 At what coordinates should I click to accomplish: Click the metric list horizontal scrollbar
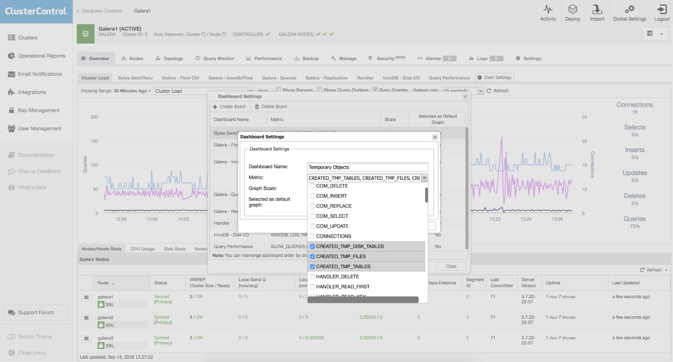[363, 300]
